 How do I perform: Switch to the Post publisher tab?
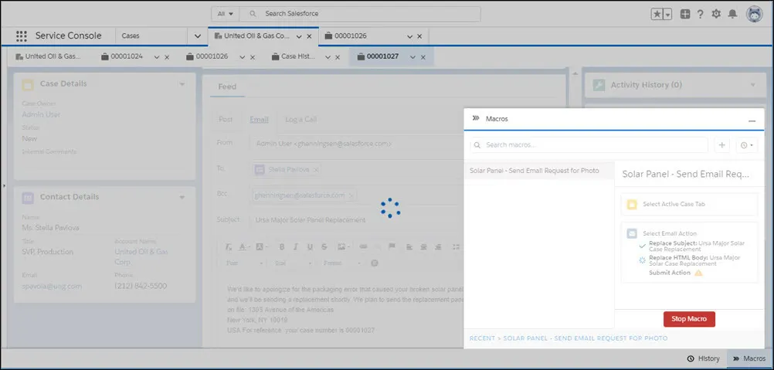tap(226, 120)
